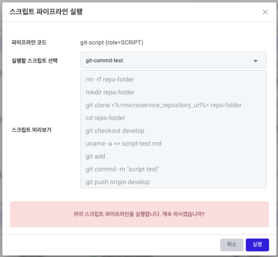The image size is (278, 257).
Task: Click the git-script (role=SCRIPT) pipeline code text
Action: (112, 42)
